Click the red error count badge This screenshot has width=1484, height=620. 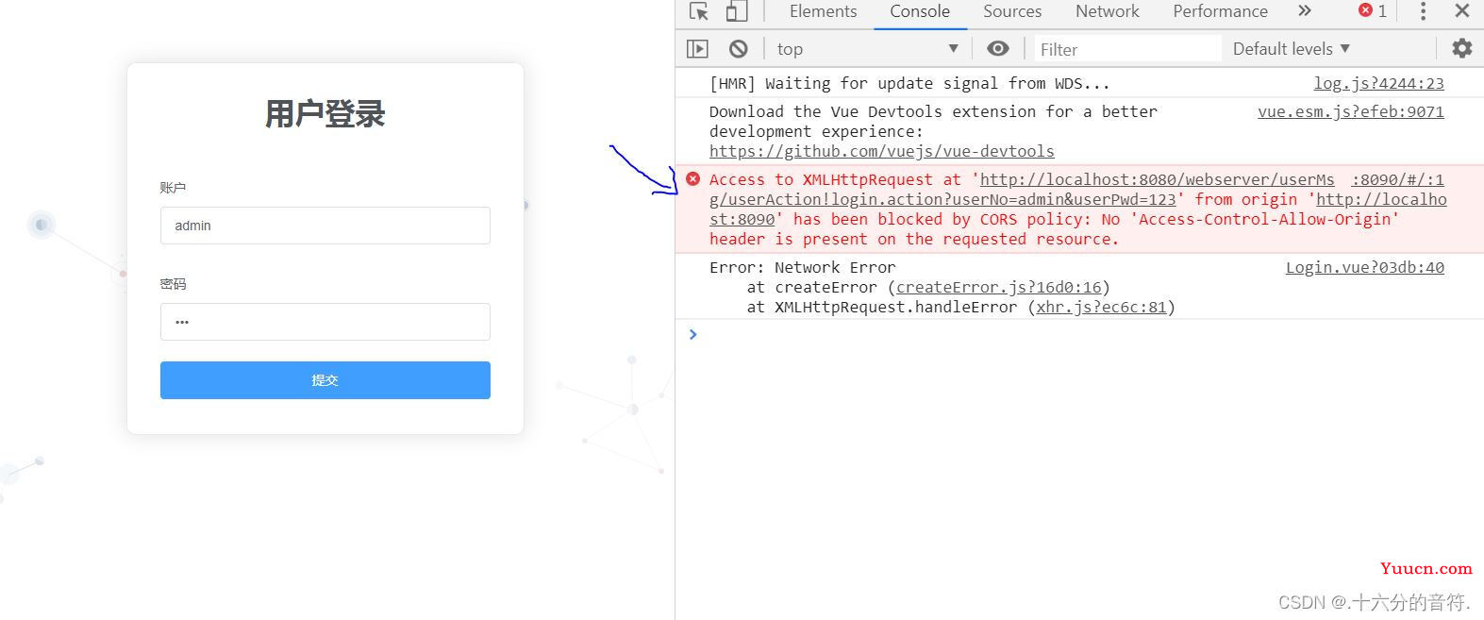1373,11
